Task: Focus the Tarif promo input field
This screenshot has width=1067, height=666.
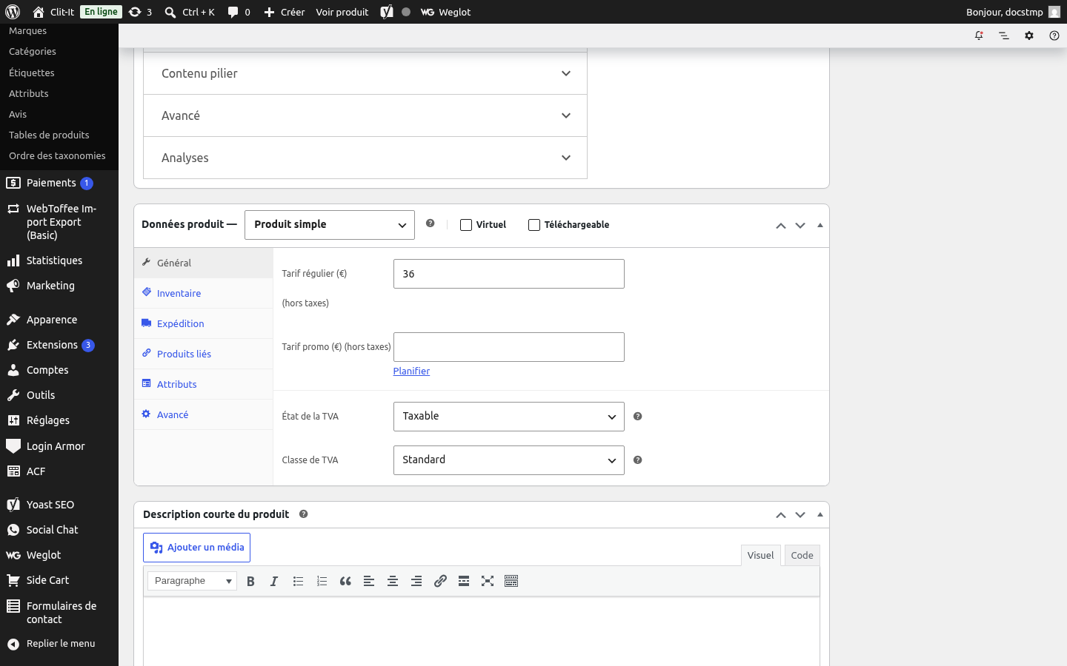Action: coord(509,347)
